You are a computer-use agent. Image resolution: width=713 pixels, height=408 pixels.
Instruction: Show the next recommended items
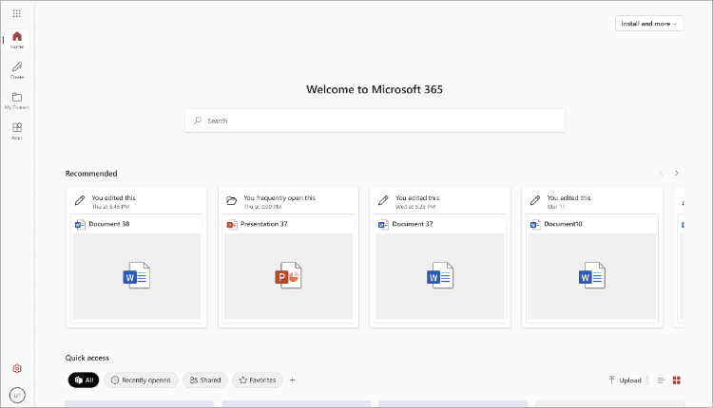677,173
